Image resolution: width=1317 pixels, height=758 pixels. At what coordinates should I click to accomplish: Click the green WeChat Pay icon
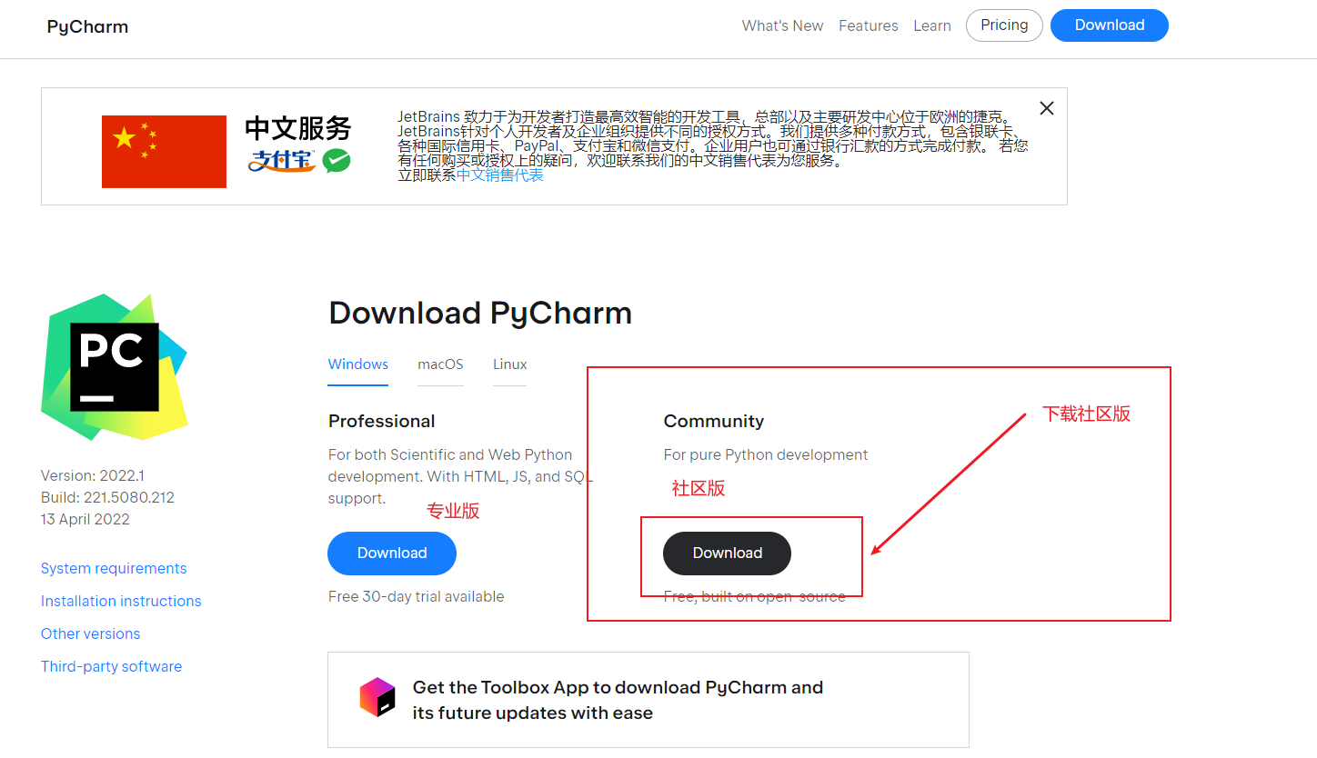tap(337, 161)
